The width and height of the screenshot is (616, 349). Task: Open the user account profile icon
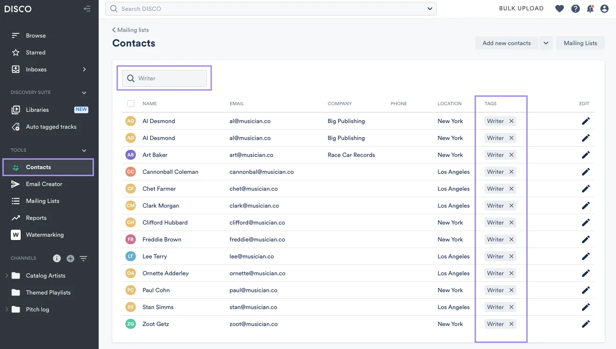click(604, 8)
